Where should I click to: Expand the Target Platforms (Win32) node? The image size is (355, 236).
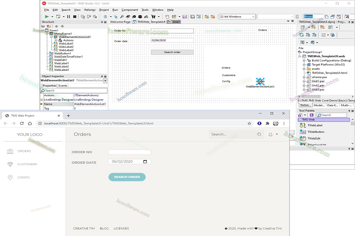(304, 64)
